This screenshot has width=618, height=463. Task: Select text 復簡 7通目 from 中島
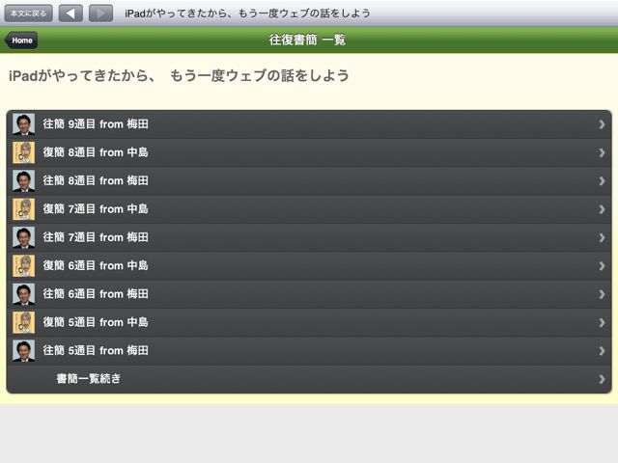96,209
